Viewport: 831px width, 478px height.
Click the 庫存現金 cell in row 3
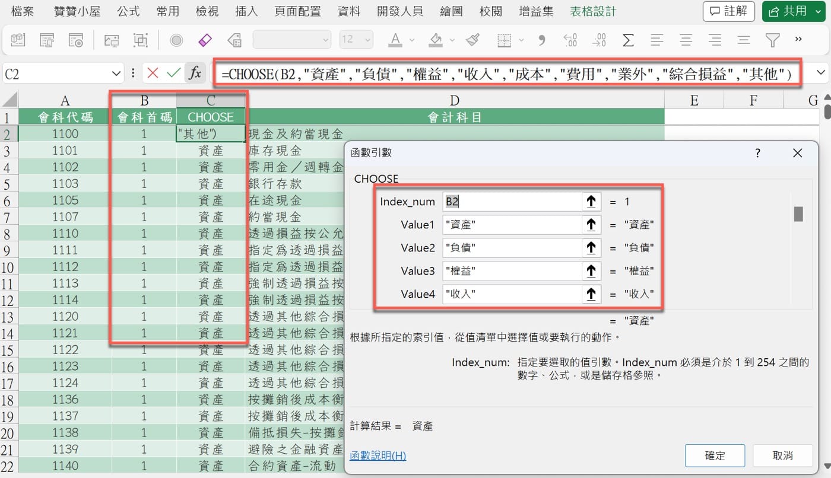296,150
